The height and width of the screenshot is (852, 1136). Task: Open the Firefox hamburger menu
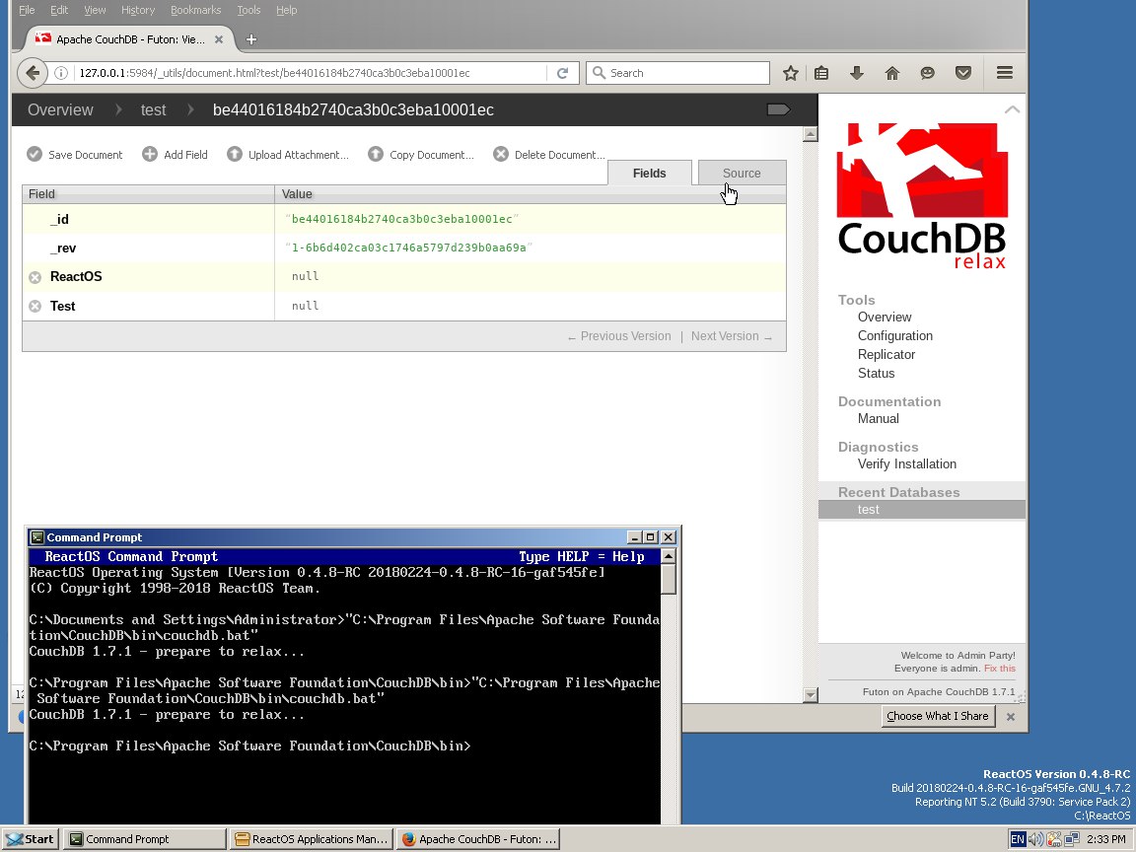(x=1004, y=73)
